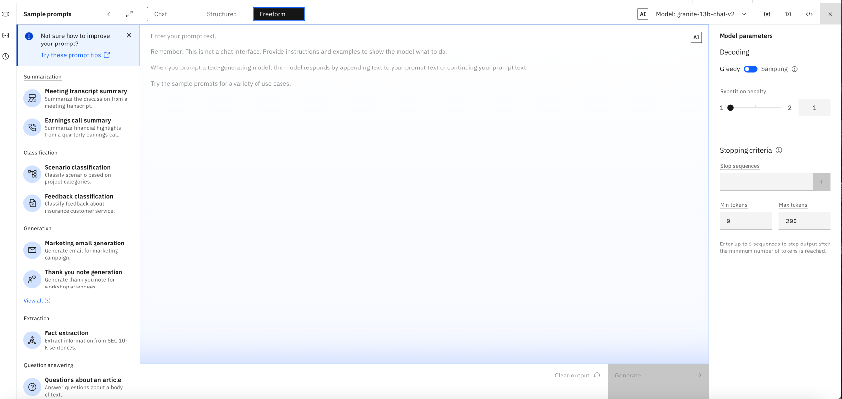Open prompt variables {#} toolbar icon
The width and height of the screenshot is (842, 399).
(767, 14)
